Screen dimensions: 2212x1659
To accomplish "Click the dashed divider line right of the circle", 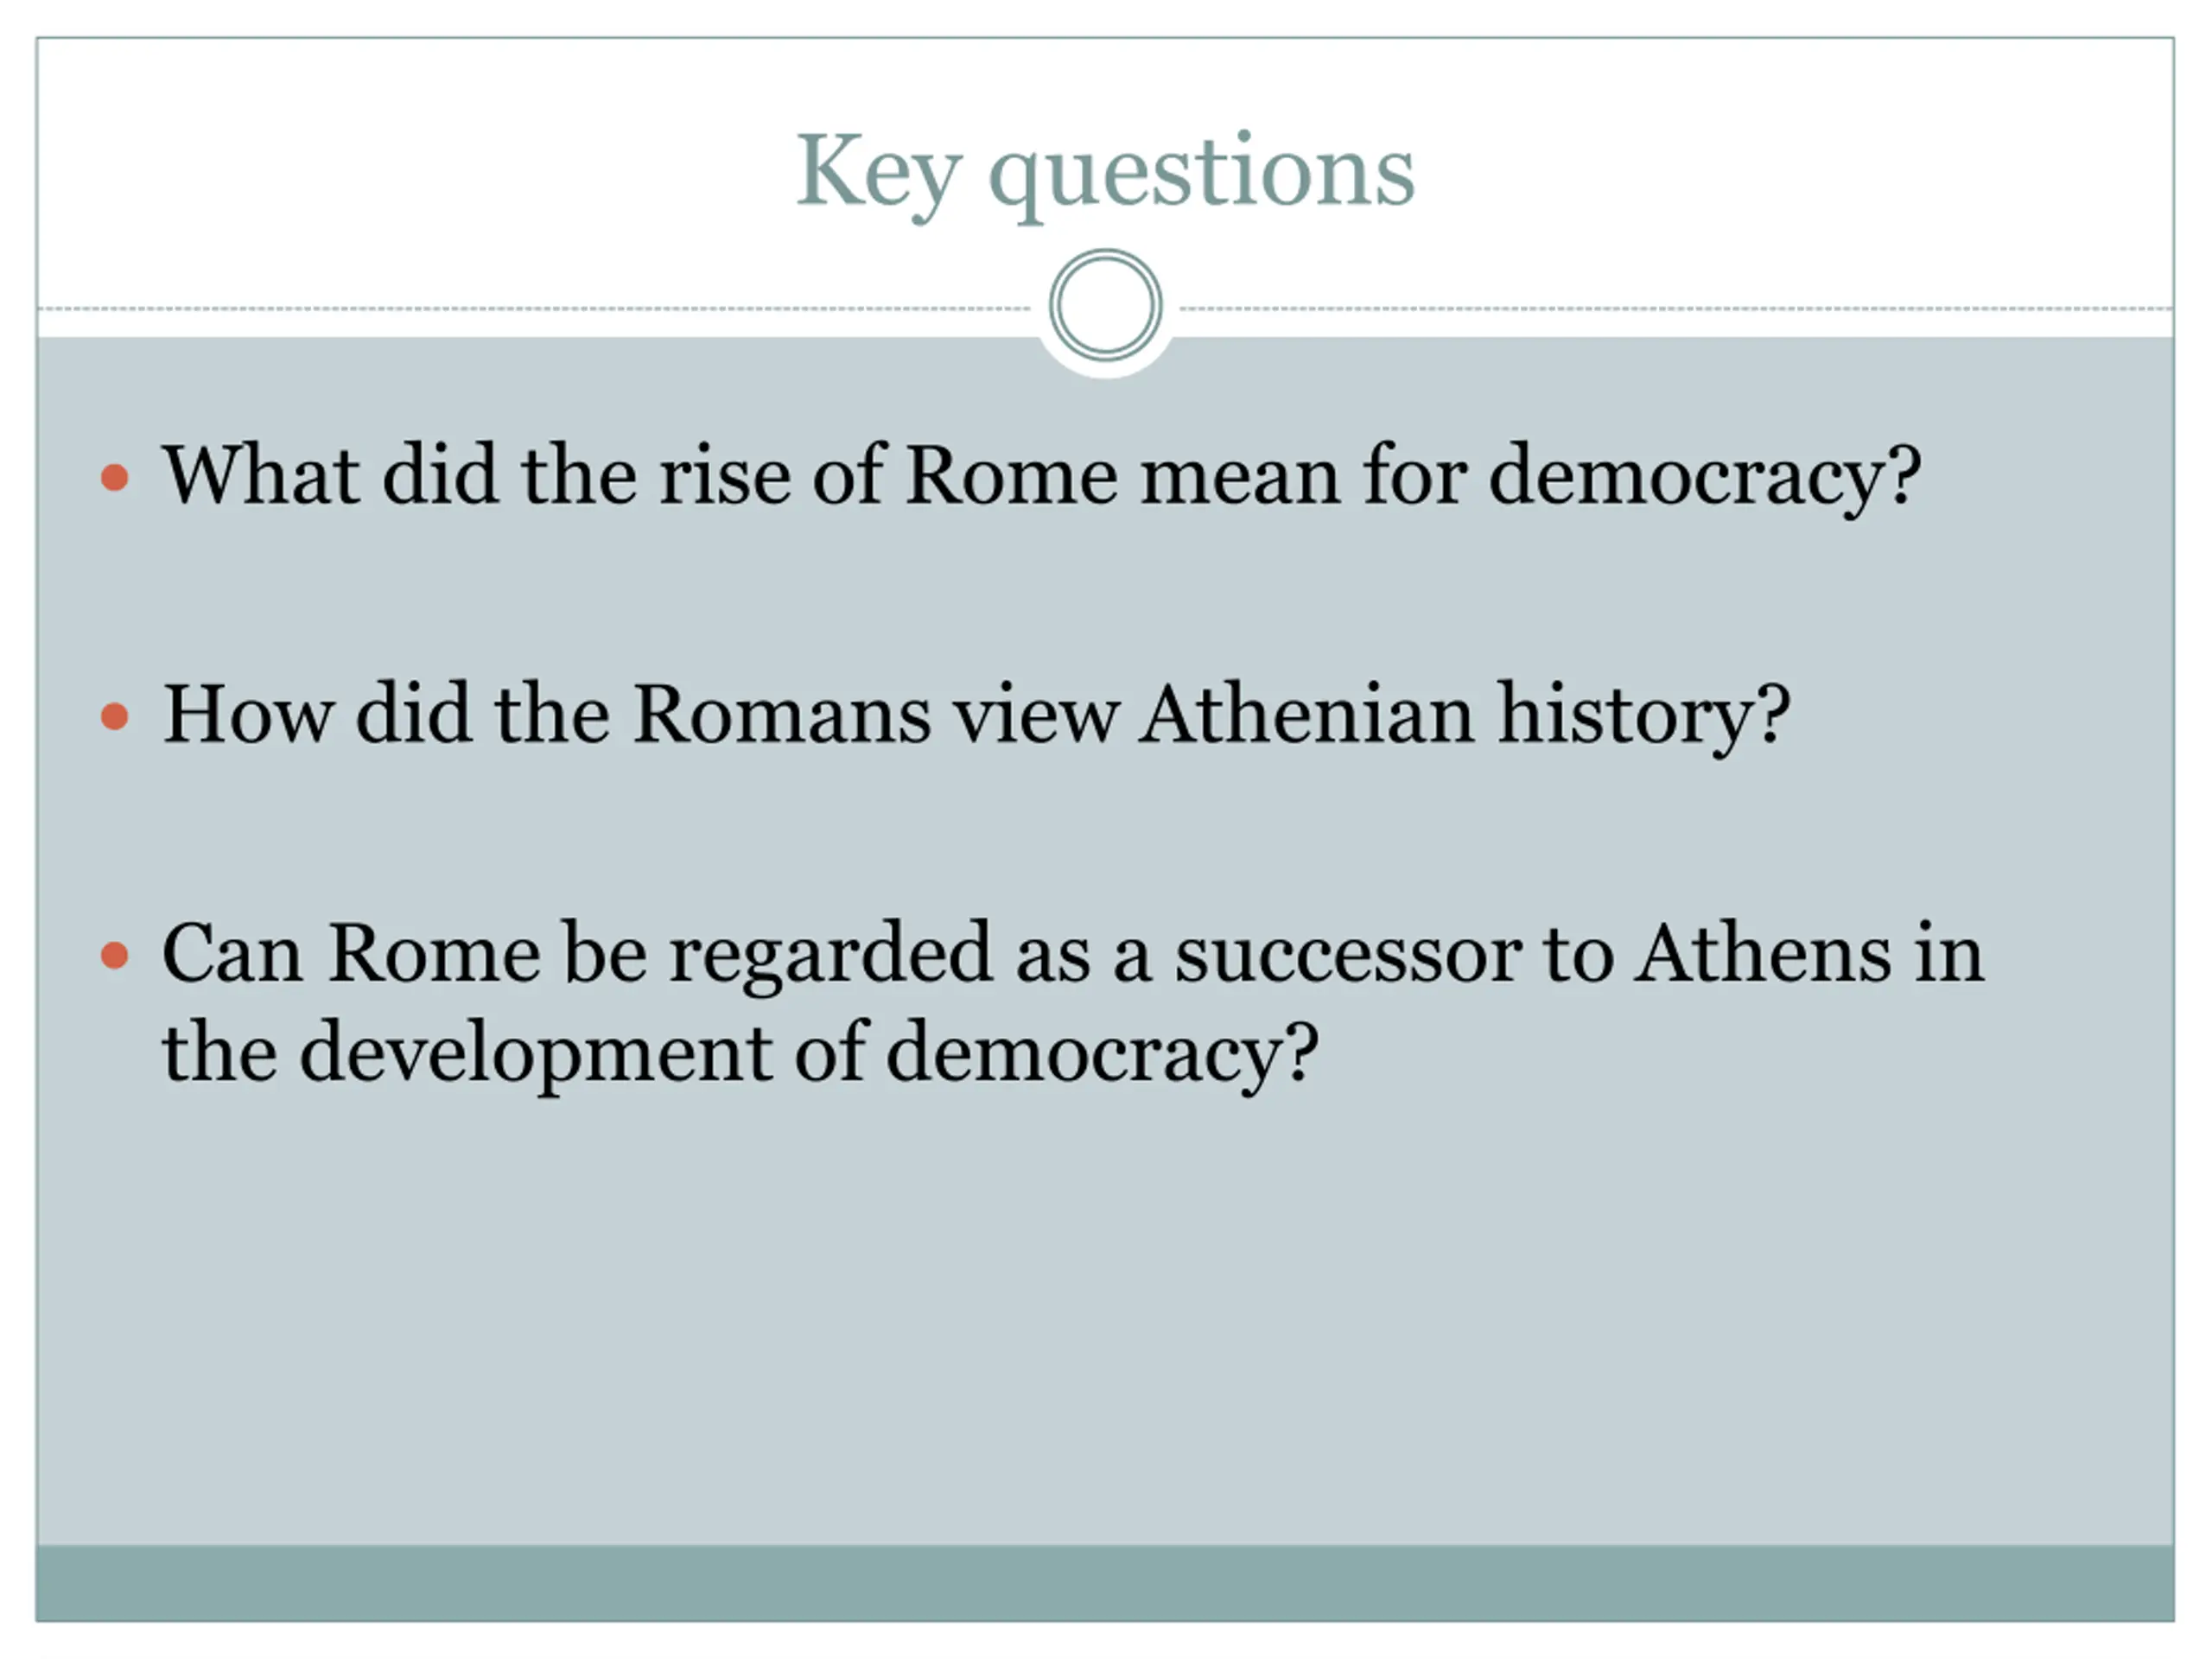I will 1676,309.
